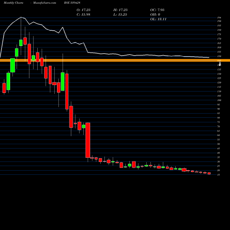Click the 55 price axis label
The height and width of the screenshot is (230, 230).
pyautogui.click(x=218, y=140)
